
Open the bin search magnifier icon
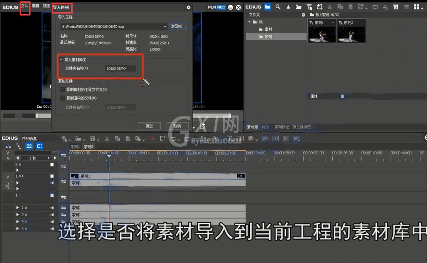click(278, 7)
